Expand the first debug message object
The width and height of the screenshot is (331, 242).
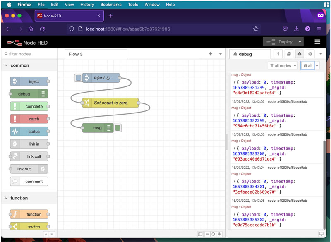(235, 82)
